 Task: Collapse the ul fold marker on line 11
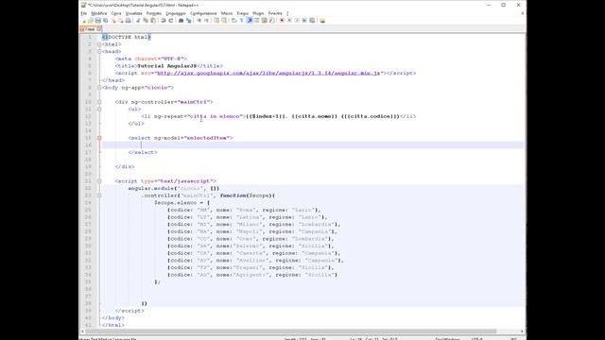[99, 110]
